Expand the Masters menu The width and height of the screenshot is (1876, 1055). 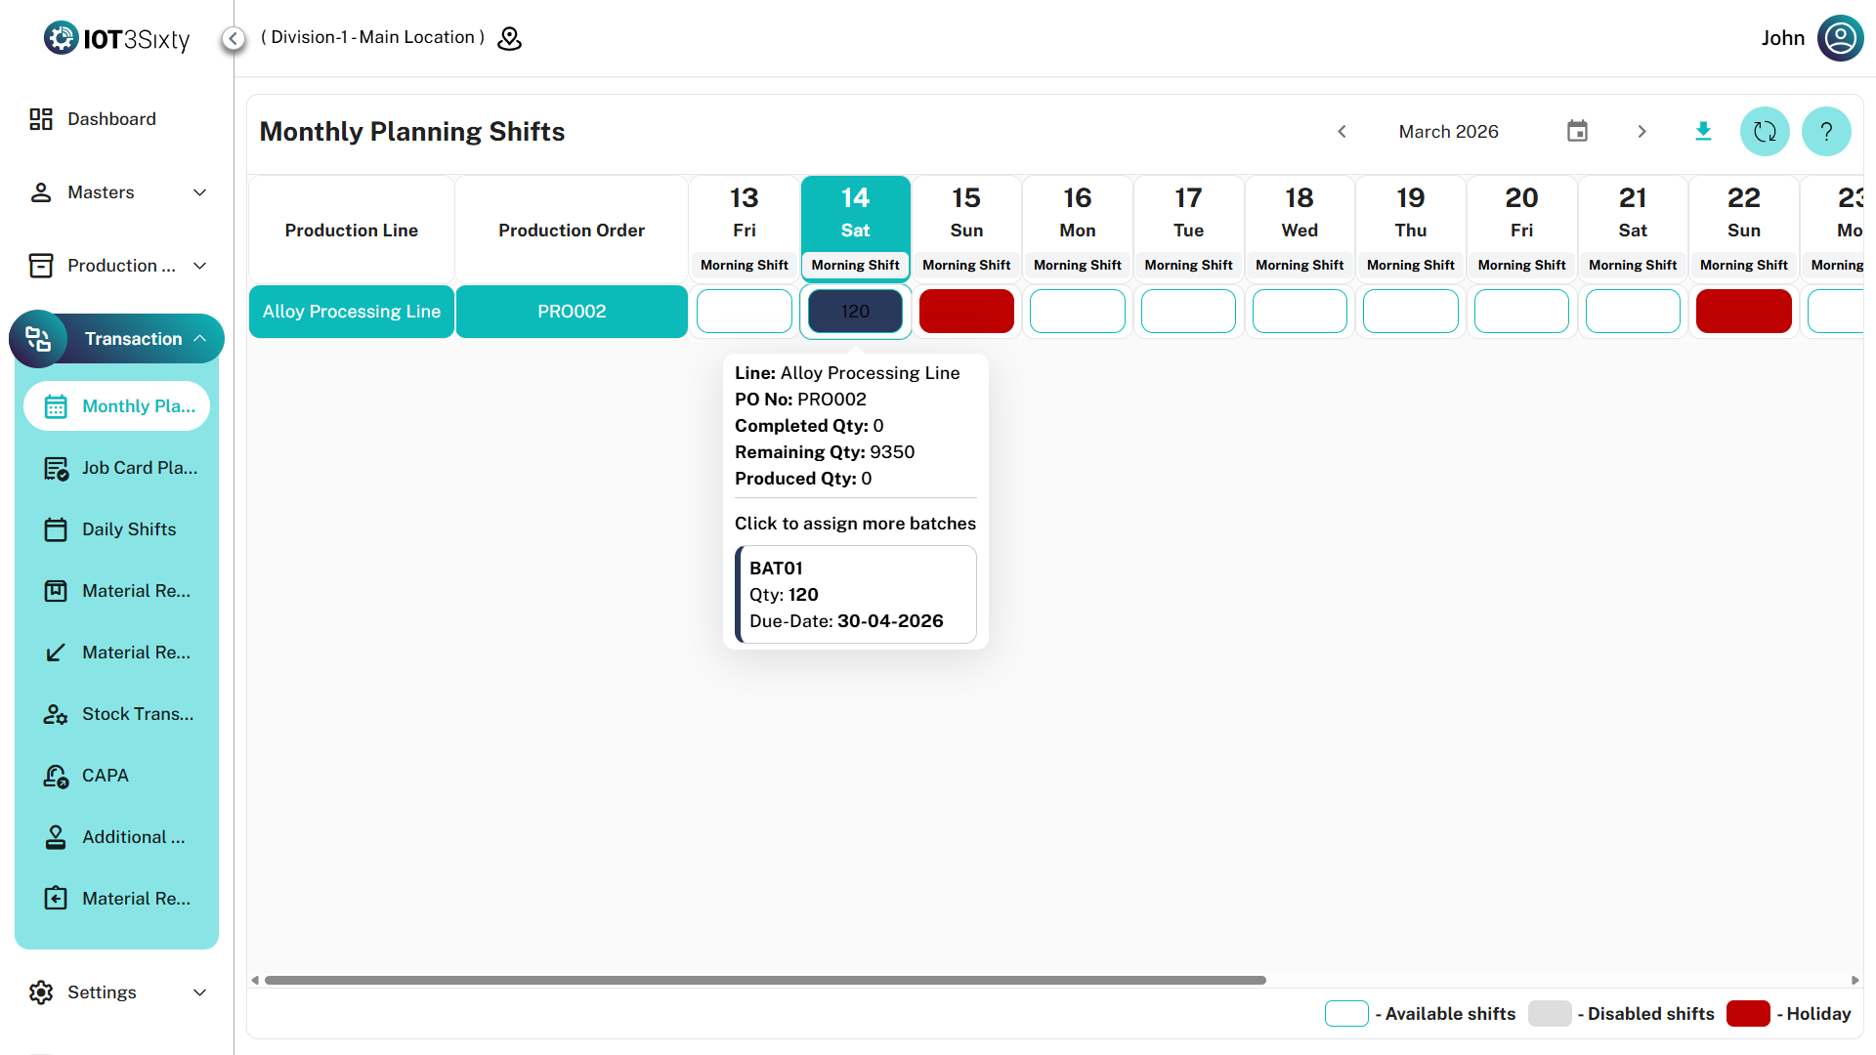pos(117,192)
